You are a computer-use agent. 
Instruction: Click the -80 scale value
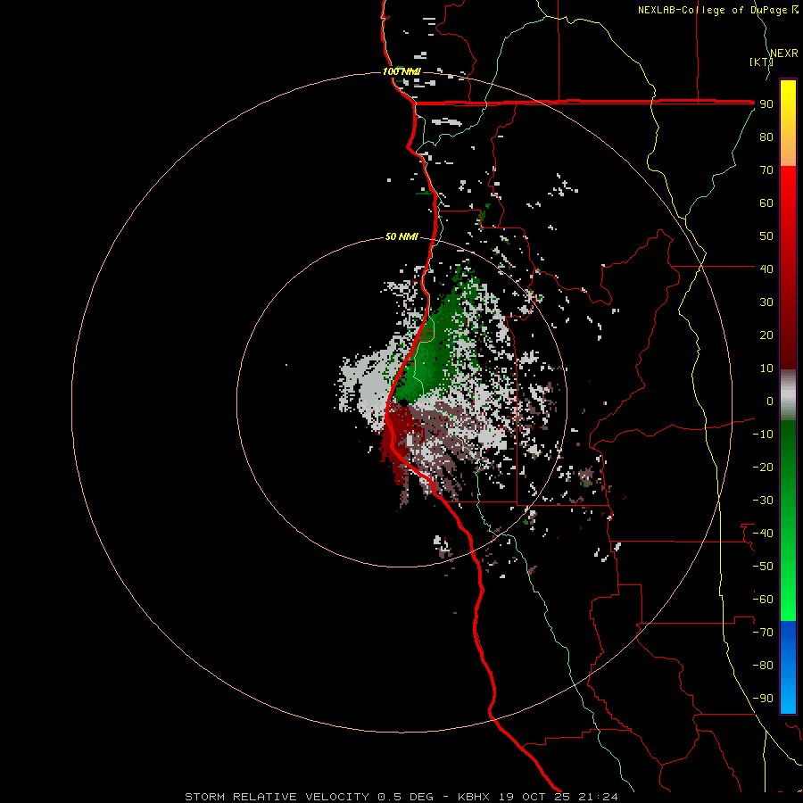[763, 666]
